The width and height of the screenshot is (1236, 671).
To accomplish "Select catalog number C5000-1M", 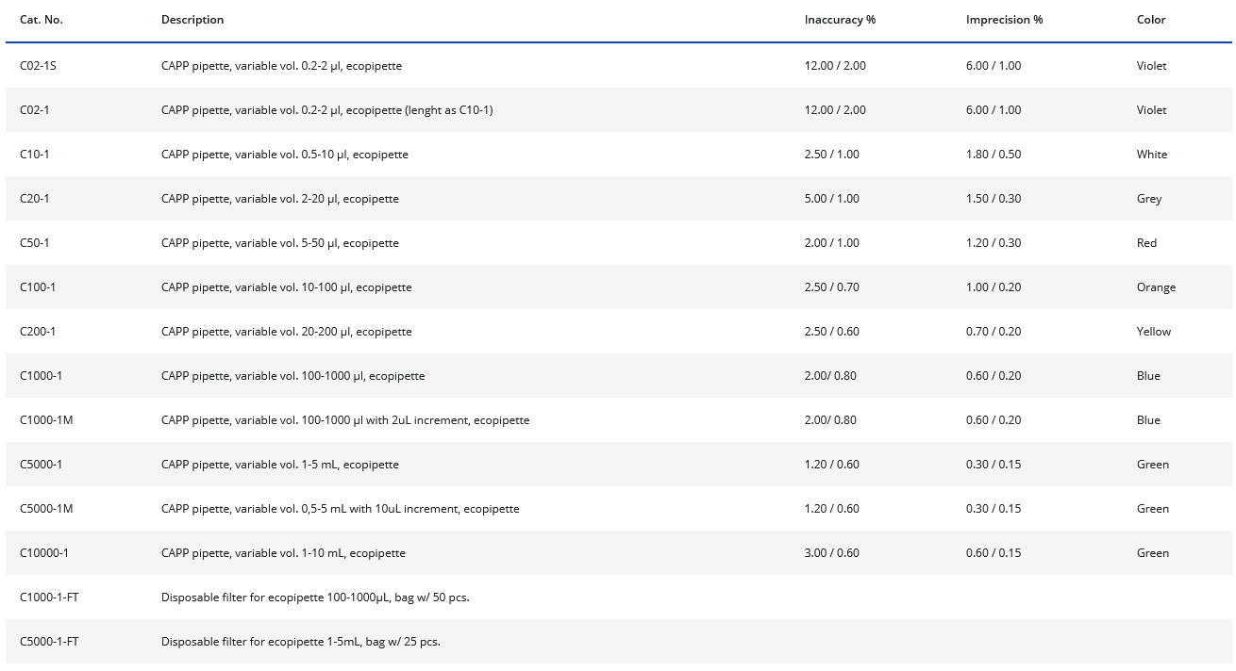I will point(46,509).
